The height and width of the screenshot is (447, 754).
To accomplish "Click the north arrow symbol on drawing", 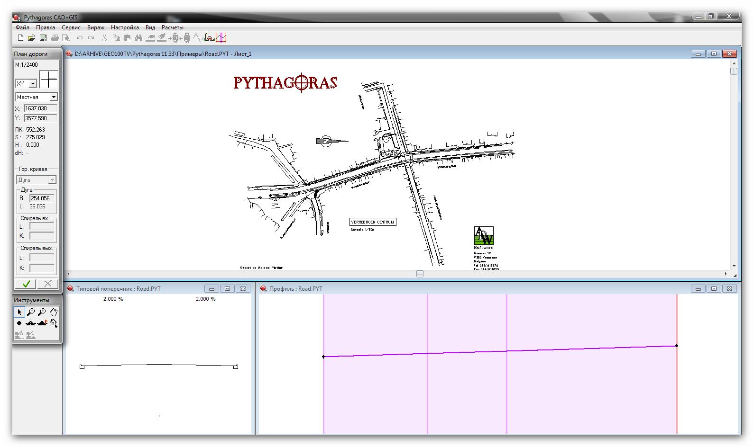I will [332, 141].
